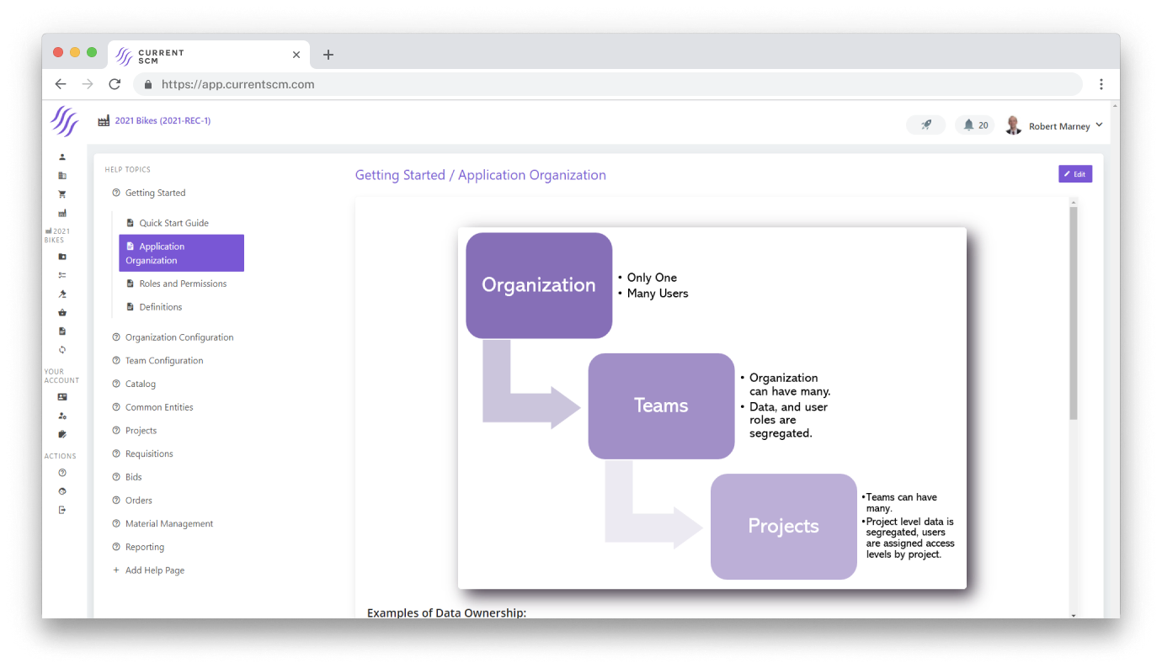Expand the Organization Configuration help topic

click(x=179, y=337)
